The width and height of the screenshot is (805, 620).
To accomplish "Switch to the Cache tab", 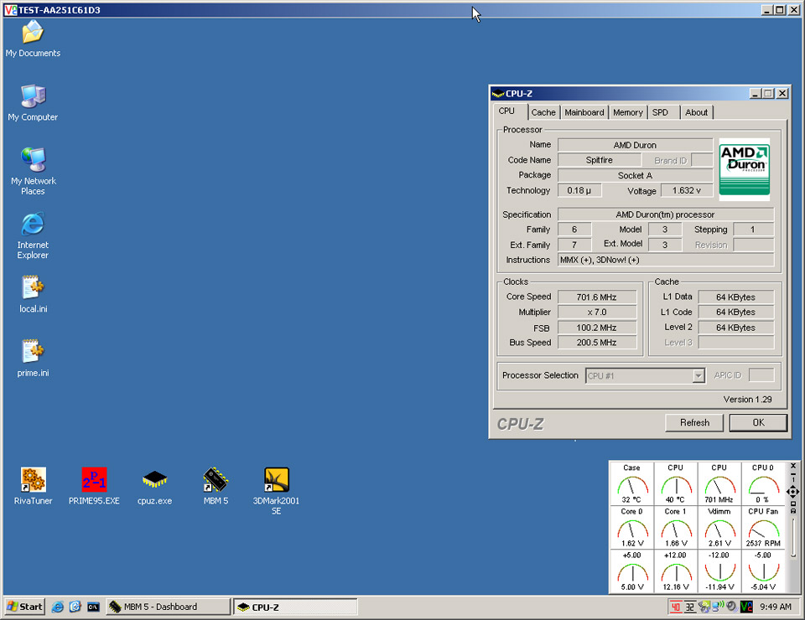I will coord(543,112).
